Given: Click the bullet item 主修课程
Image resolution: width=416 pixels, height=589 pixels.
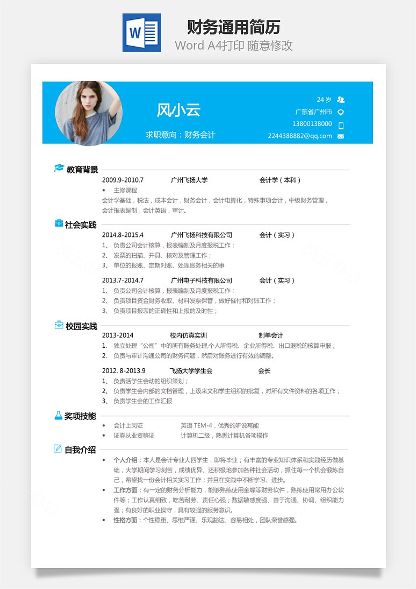Looking at the screenshot, I should (x=125, y=191).
